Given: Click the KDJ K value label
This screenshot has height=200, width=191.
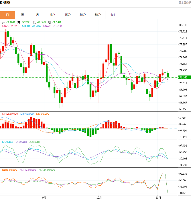Looking at the screenshot, I should [x=7, y=142].
